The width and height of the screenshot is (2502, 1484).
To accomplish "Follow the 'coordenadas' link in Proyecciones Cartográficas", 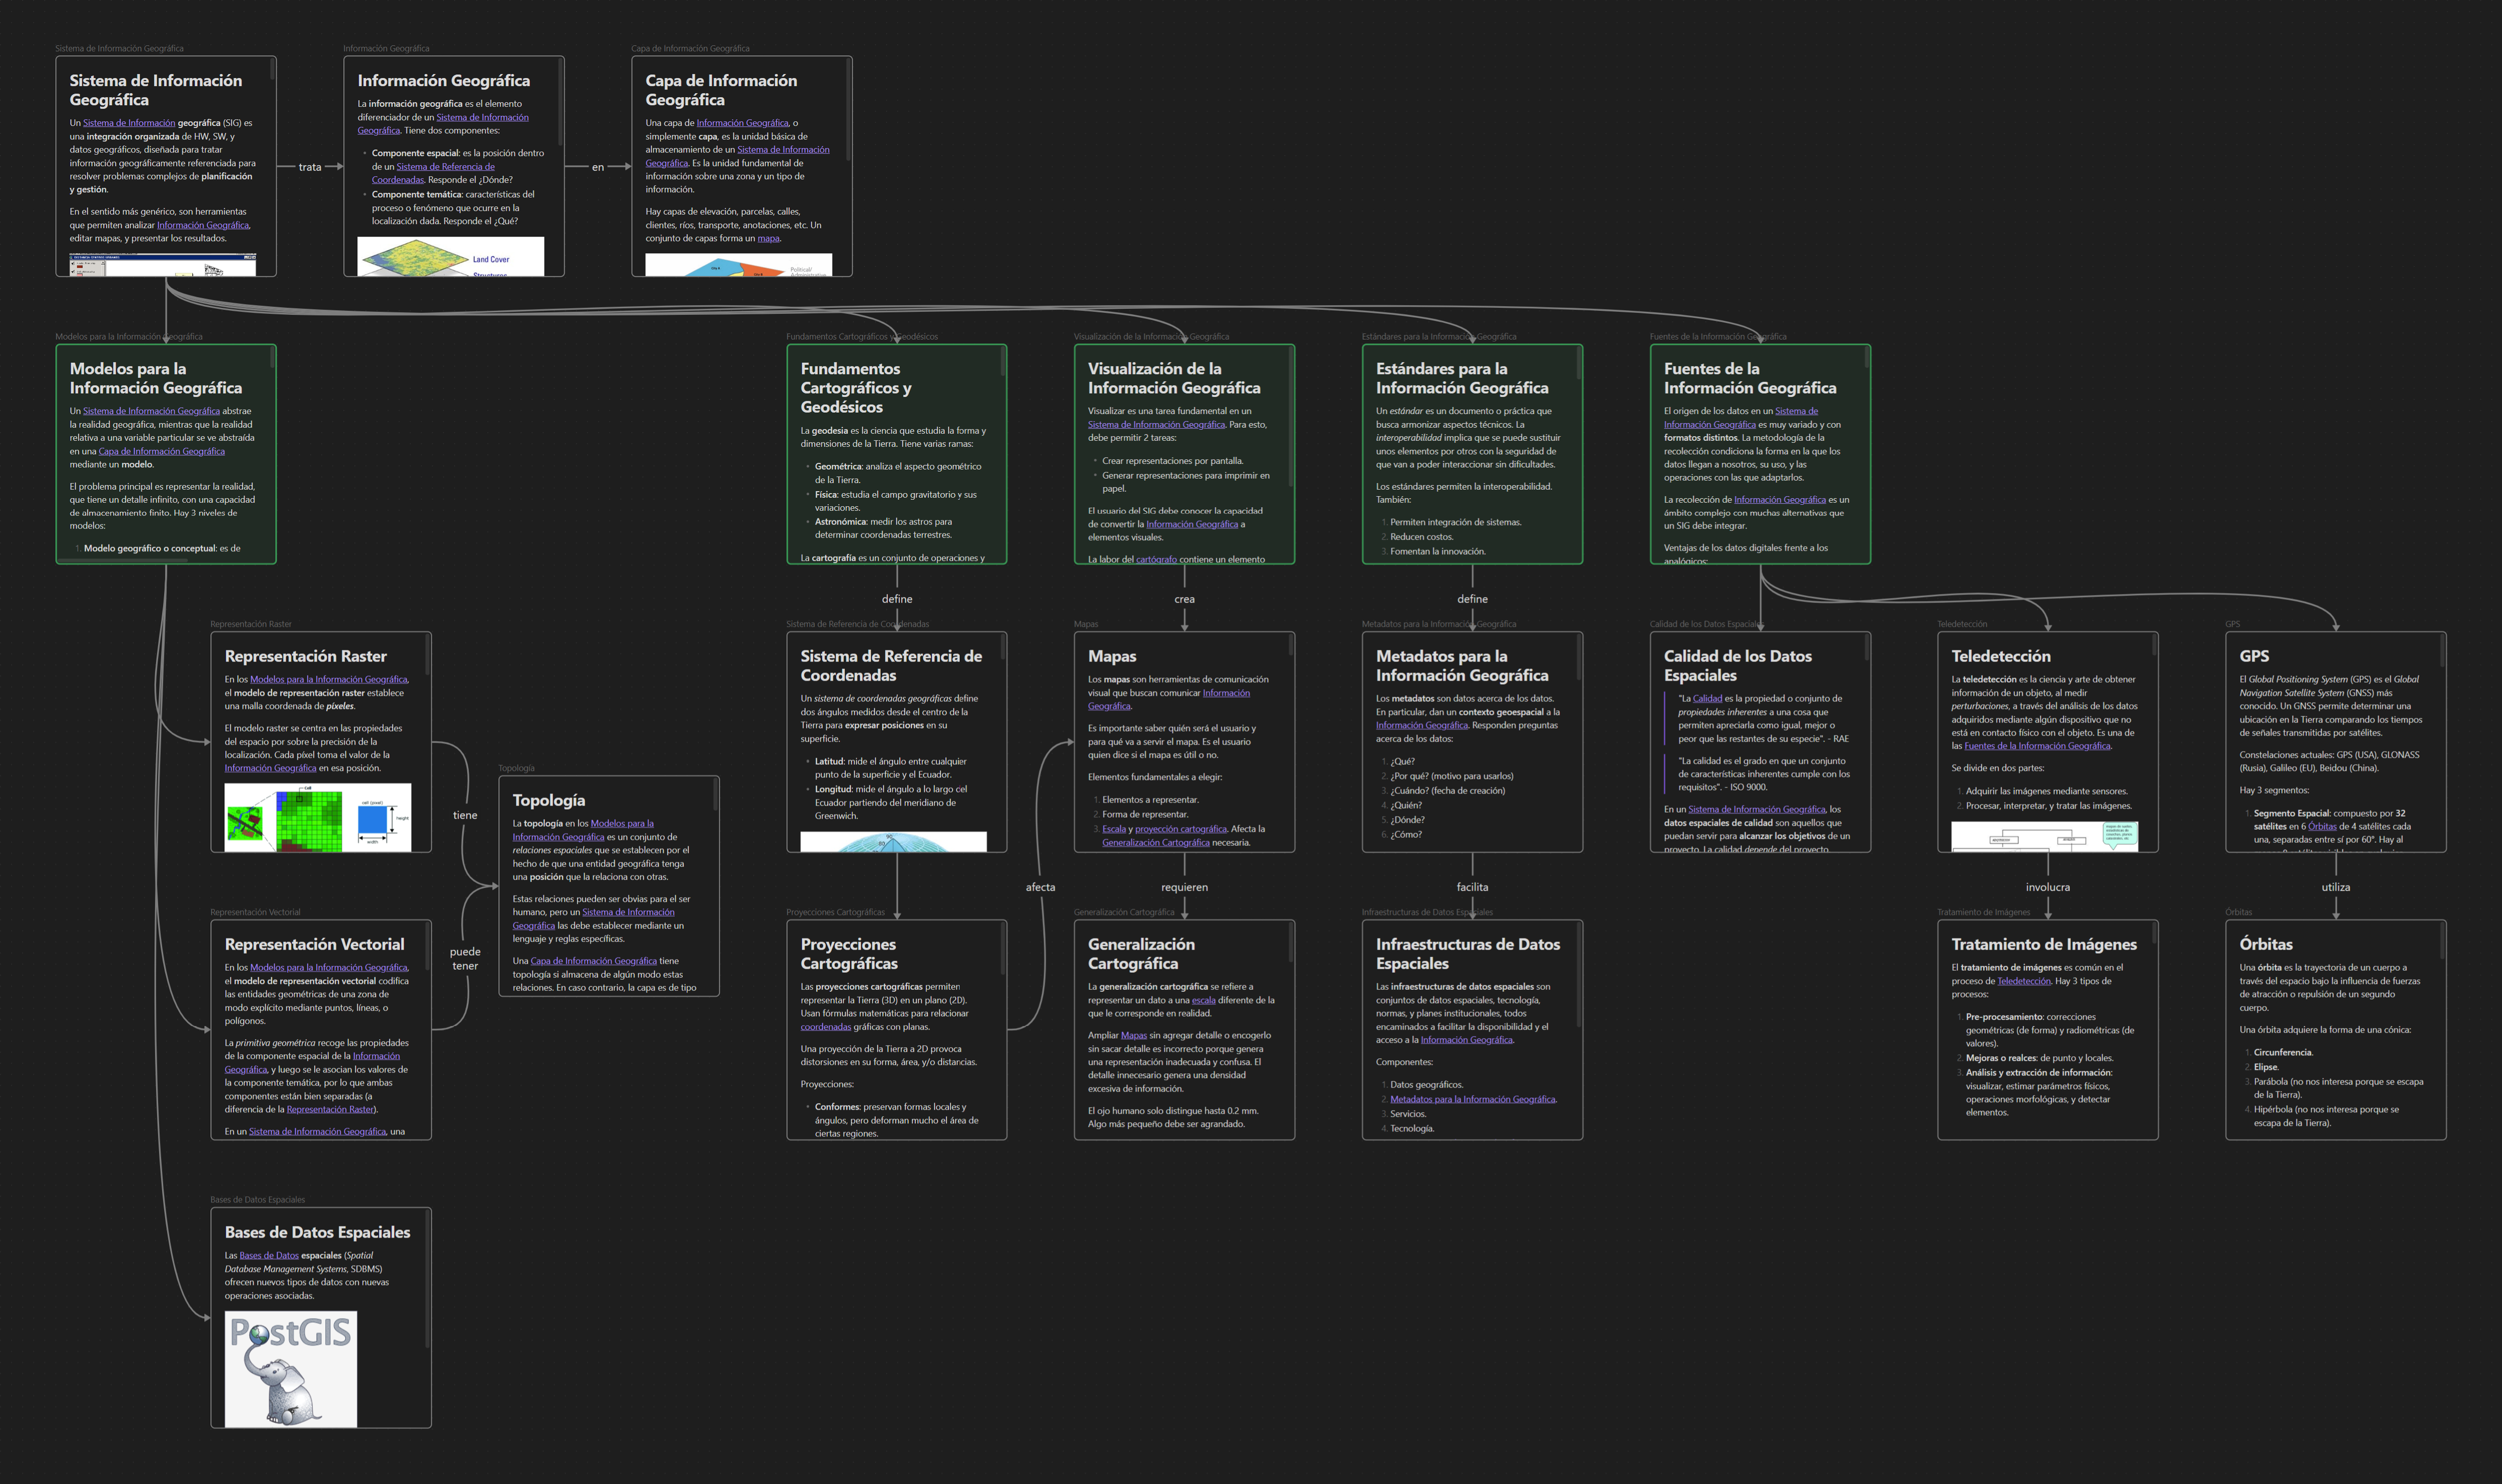I will coord(825,1027).
